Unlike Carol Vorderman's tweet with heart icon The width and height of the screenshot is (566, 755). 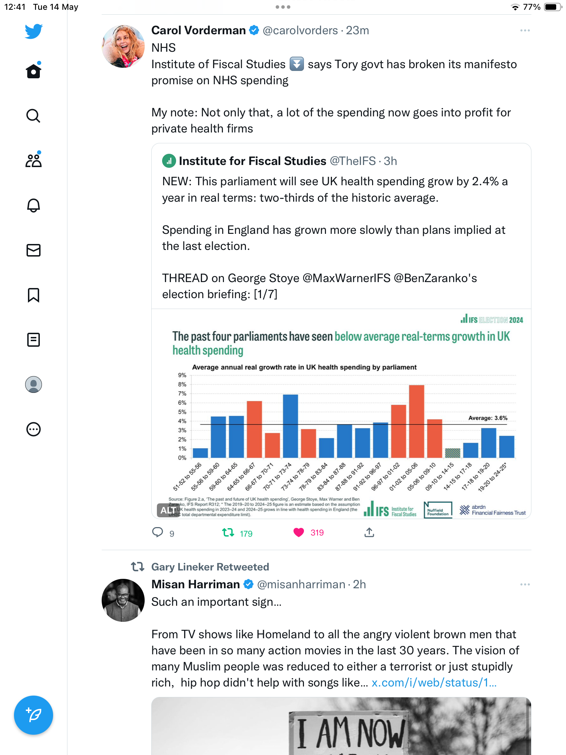[299, 532]
